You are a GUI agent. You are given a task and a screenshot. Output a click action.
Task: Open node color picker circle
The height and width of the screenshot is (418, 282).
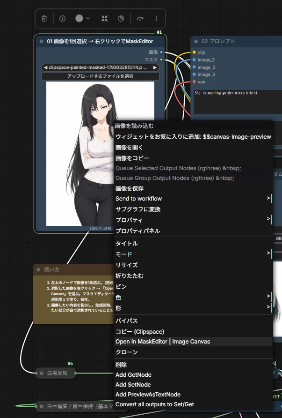[79, 18]
